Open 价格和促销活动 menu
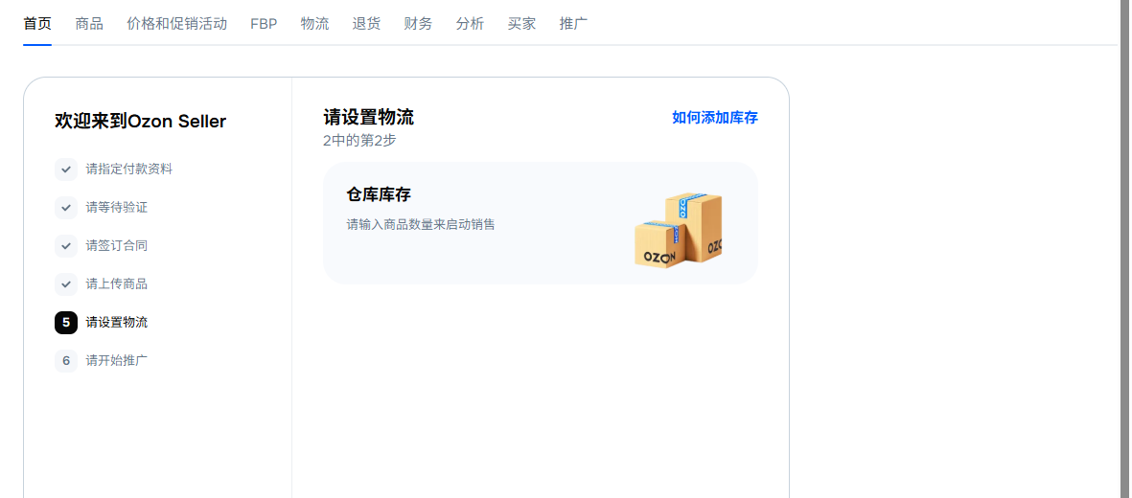 pyautogui.click(x=177, y=24)
